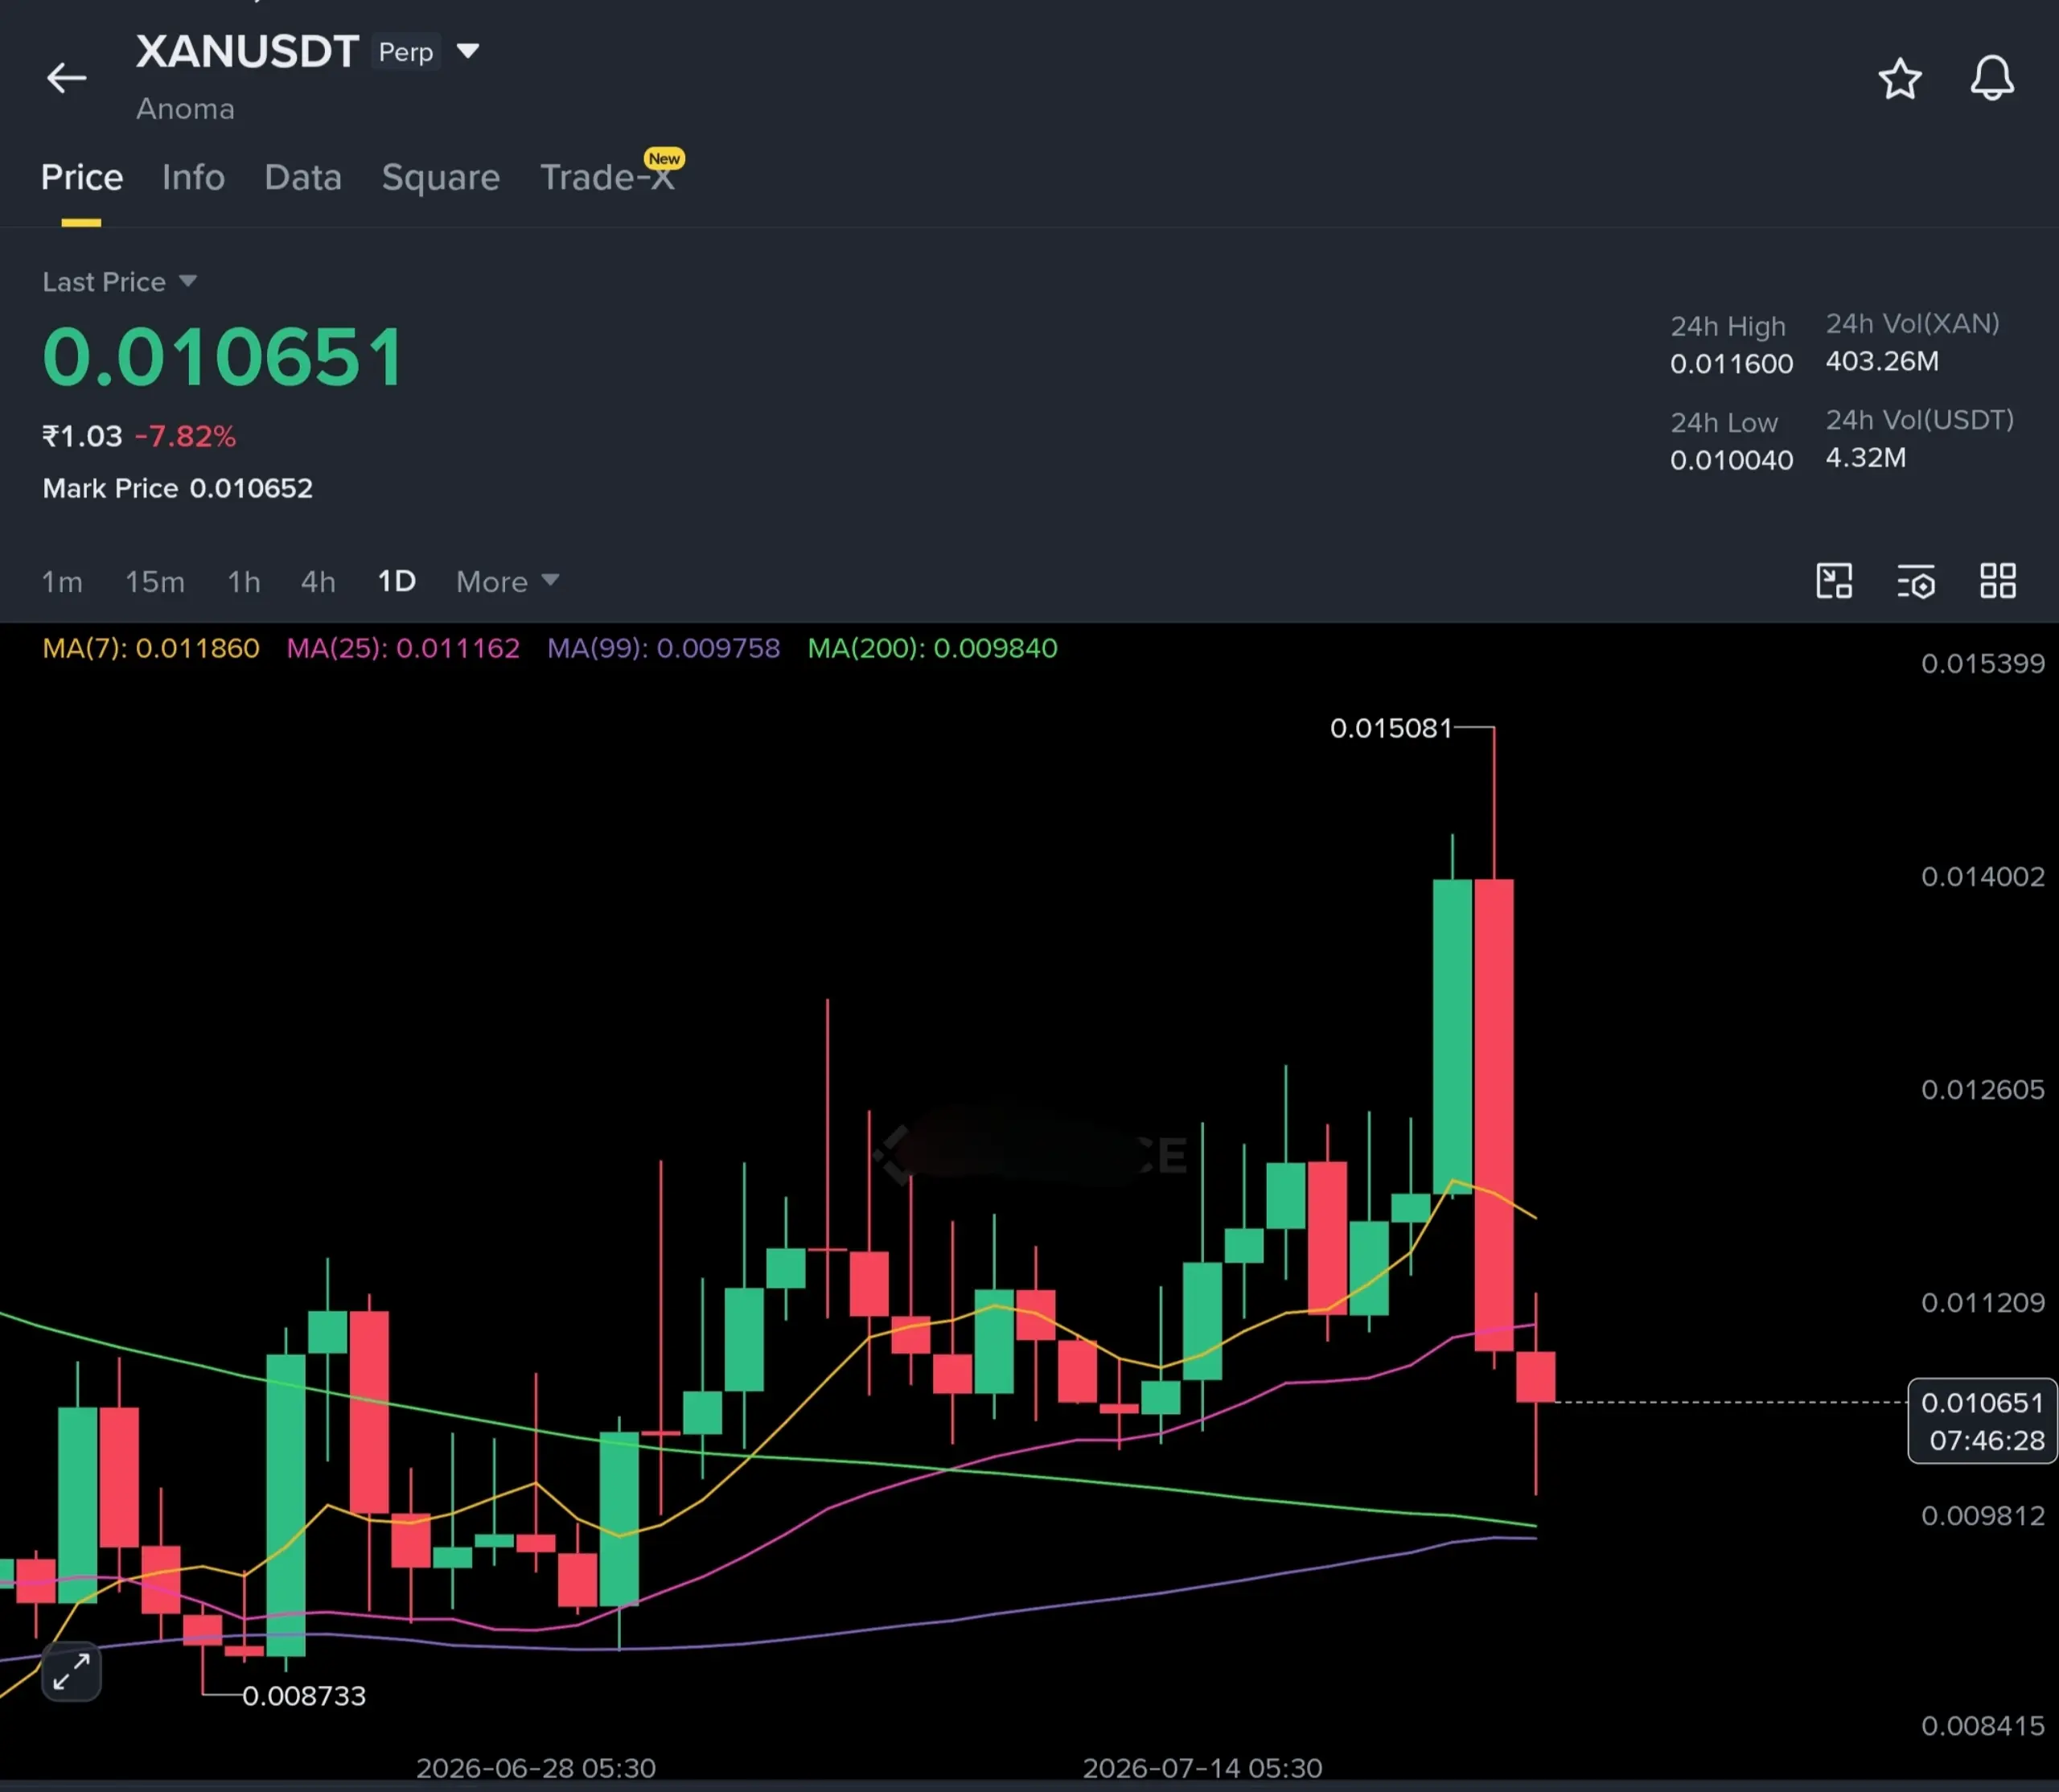2059x1792 pixels.
Task: Click the MA(99) indicator value
Action: pyautogui.click(x=663, y=648)
